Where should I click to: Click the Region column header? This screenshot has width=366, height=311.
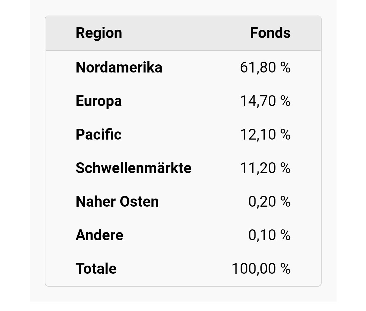(x=99, y=33)
